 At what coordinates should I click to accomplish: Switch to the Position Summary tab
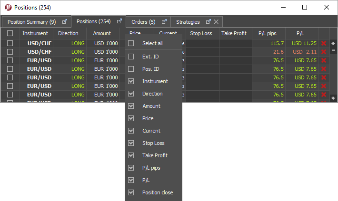click(31, 22)
